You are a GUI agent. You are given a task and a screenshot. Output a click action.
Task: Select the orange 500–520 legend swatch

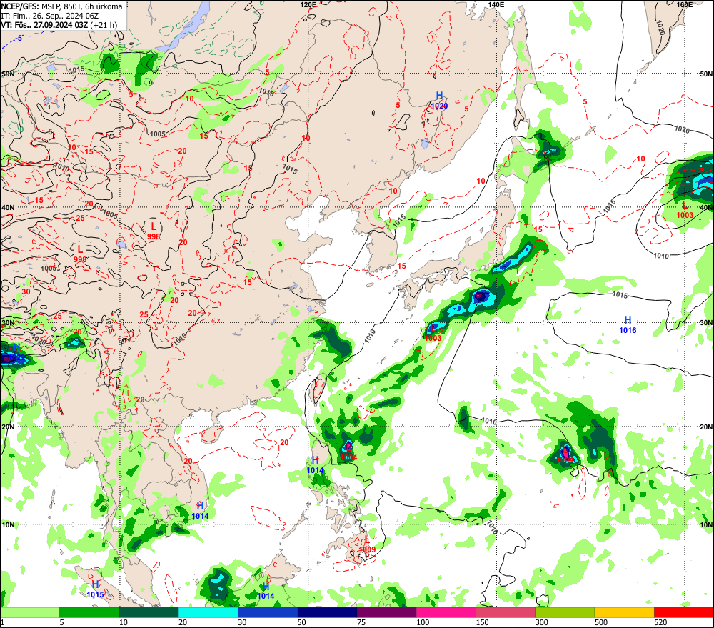[624, 612]
